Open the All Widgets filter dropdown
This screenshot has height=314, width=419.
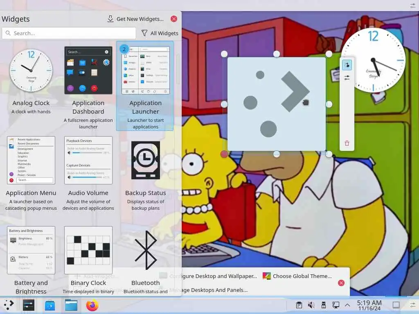pyautogui.click(x=160, y=33)
